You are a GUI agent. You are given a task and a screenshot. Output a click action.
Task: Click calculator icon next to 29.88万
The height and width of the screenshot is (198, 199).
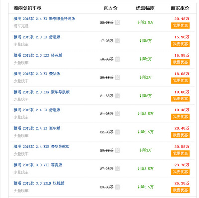[x=117, y=187]
